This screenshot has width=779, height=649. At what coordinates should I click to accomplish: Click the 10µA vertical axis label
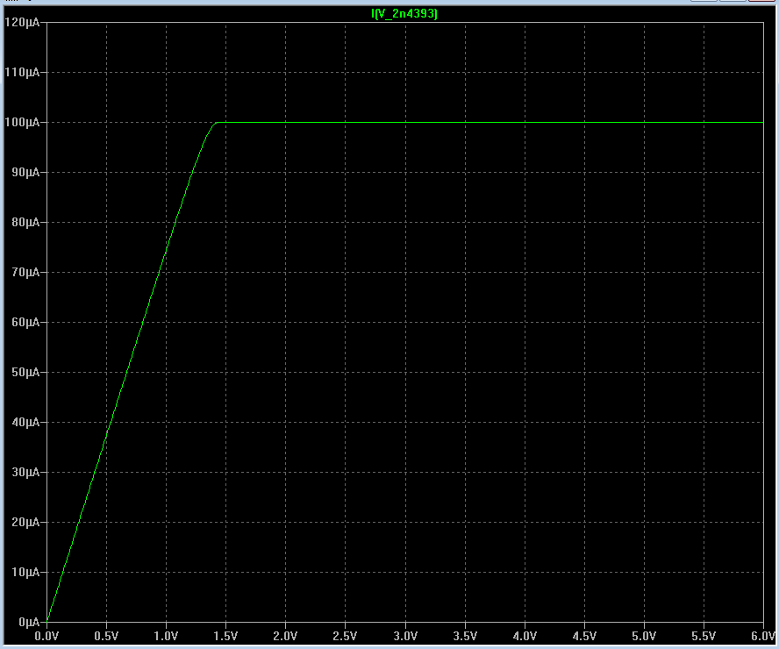click(25, 572)
